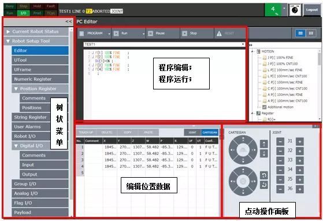
Task: Click the single-pane layout view icon
Action: tap(300, 33)
